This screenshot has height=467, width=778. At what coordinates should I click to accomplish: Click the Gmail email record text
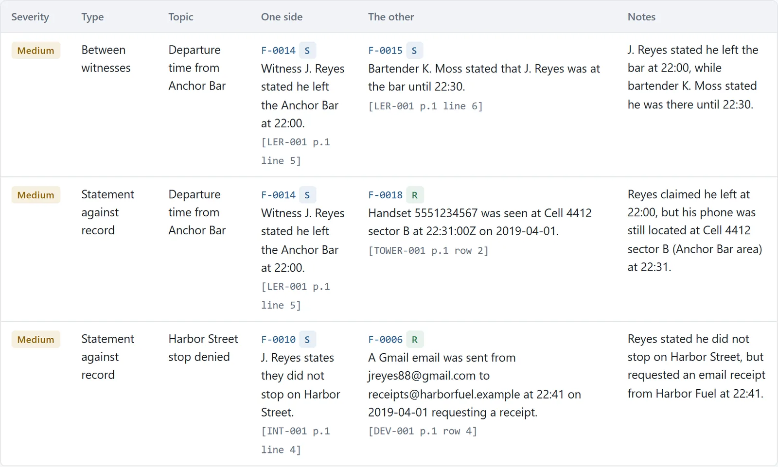[x=475, y=385]
